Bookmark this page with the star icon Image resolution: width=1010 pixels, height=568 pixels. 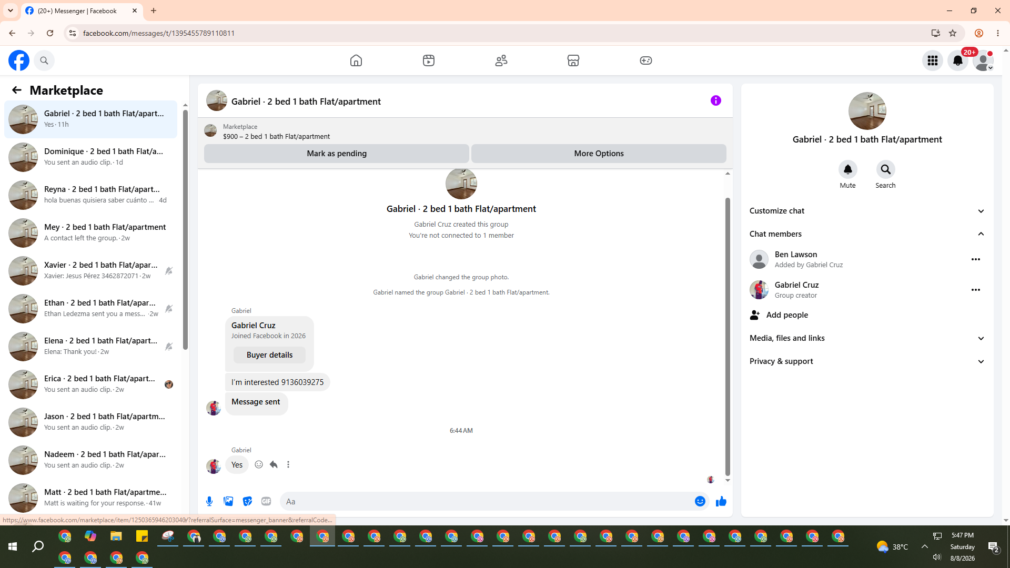[x=953, y=33]
